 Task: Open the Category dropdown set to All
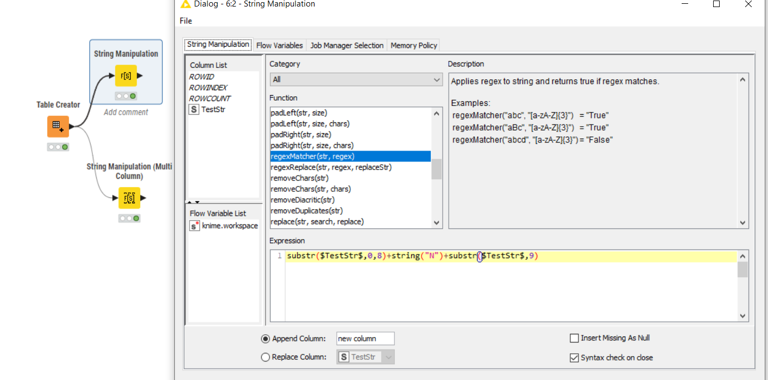click(356, 80)
